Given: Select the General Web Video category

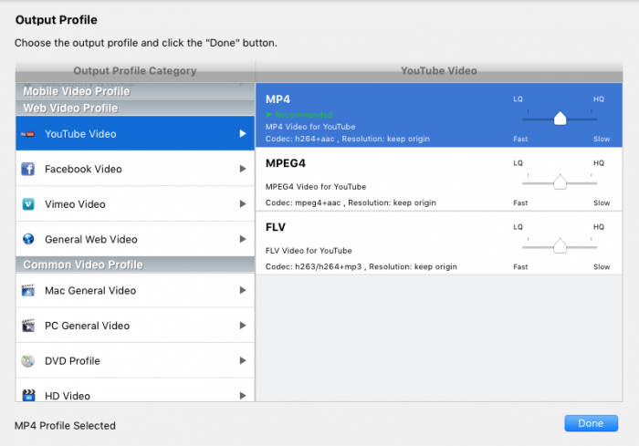Looking at the screenshot, I should pyautogui.click(x=135, y=239).
